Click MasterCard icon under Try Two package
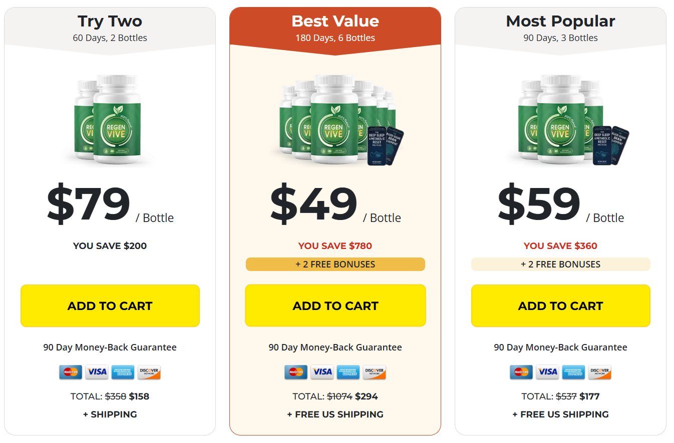This screenshot has height=443, width=674. pos(71,372)
